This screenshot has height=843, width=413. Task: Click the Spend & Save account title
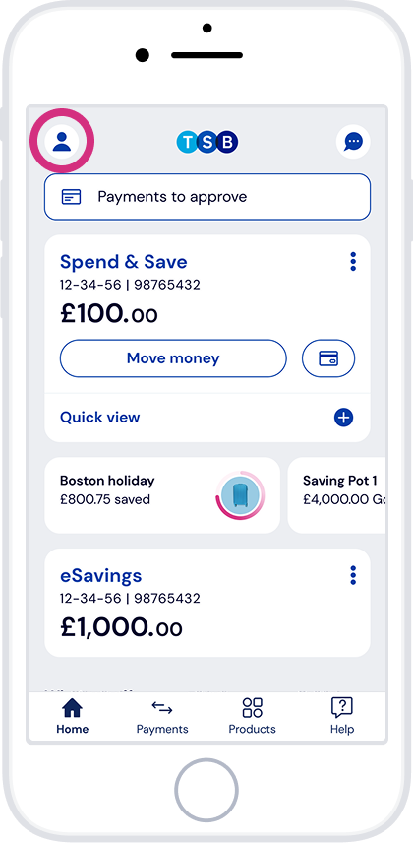point(124,262)
